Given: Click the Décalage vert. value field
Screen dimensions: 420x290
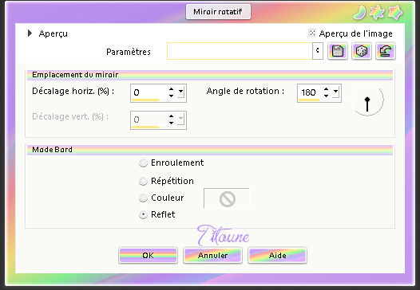Looking at the screenshot, I should coord(149,120).
